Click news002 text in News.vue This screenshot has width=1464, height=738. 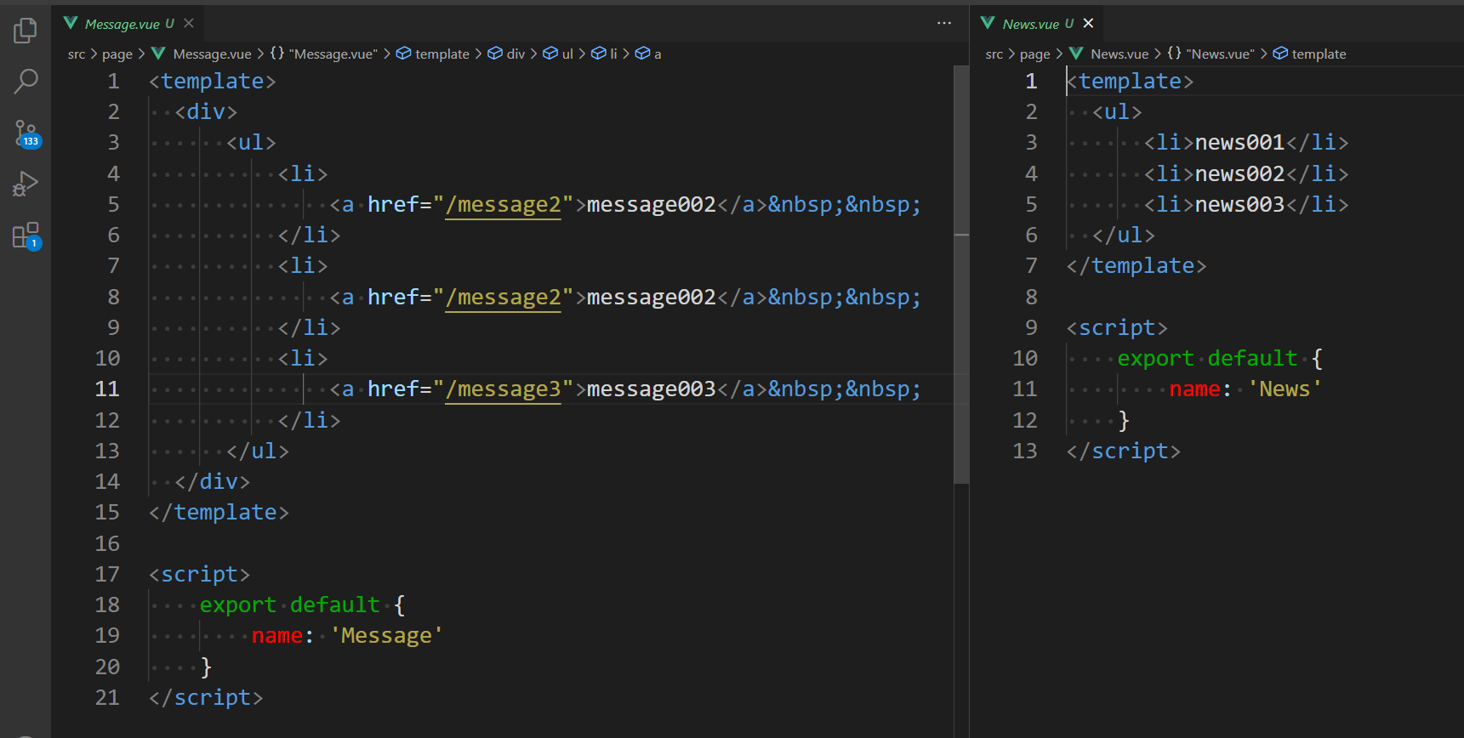(1239, 174)
